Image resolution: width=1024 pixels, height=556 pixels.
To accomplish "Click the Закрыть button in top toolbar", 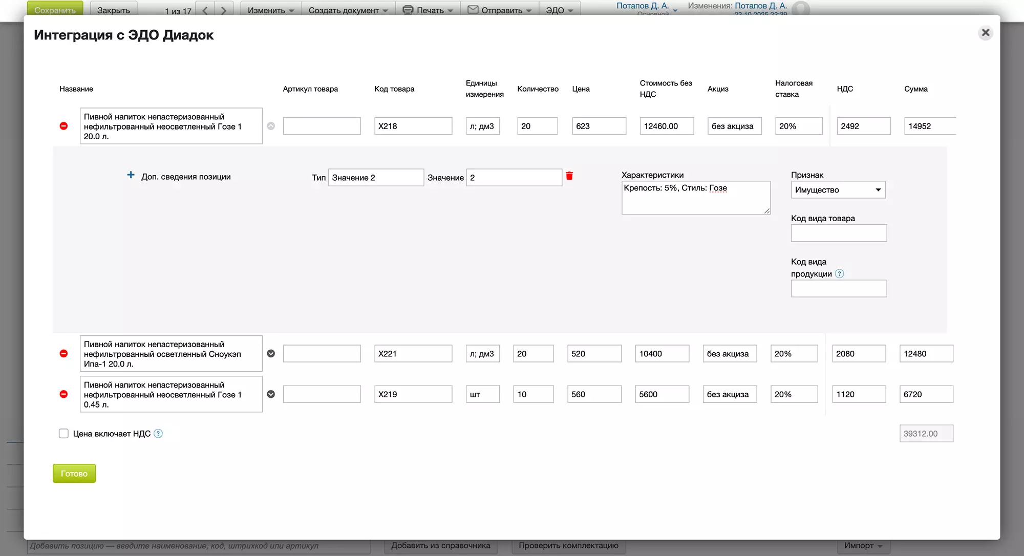I will coord(114,10).
